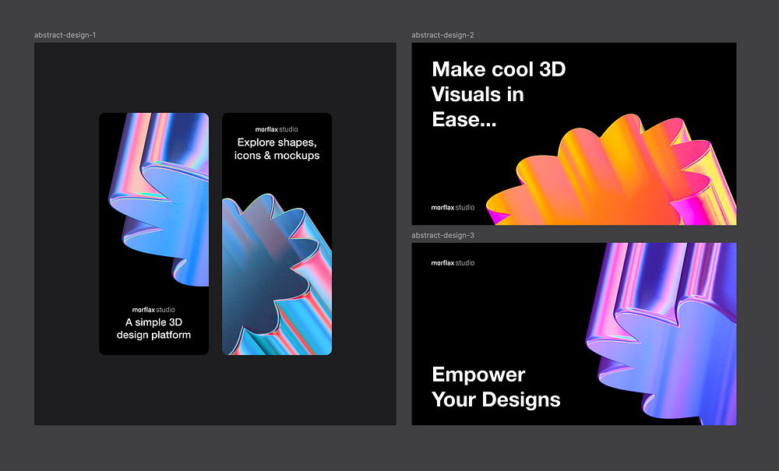Select the left phone card's holographic shape

coord(159,199)
